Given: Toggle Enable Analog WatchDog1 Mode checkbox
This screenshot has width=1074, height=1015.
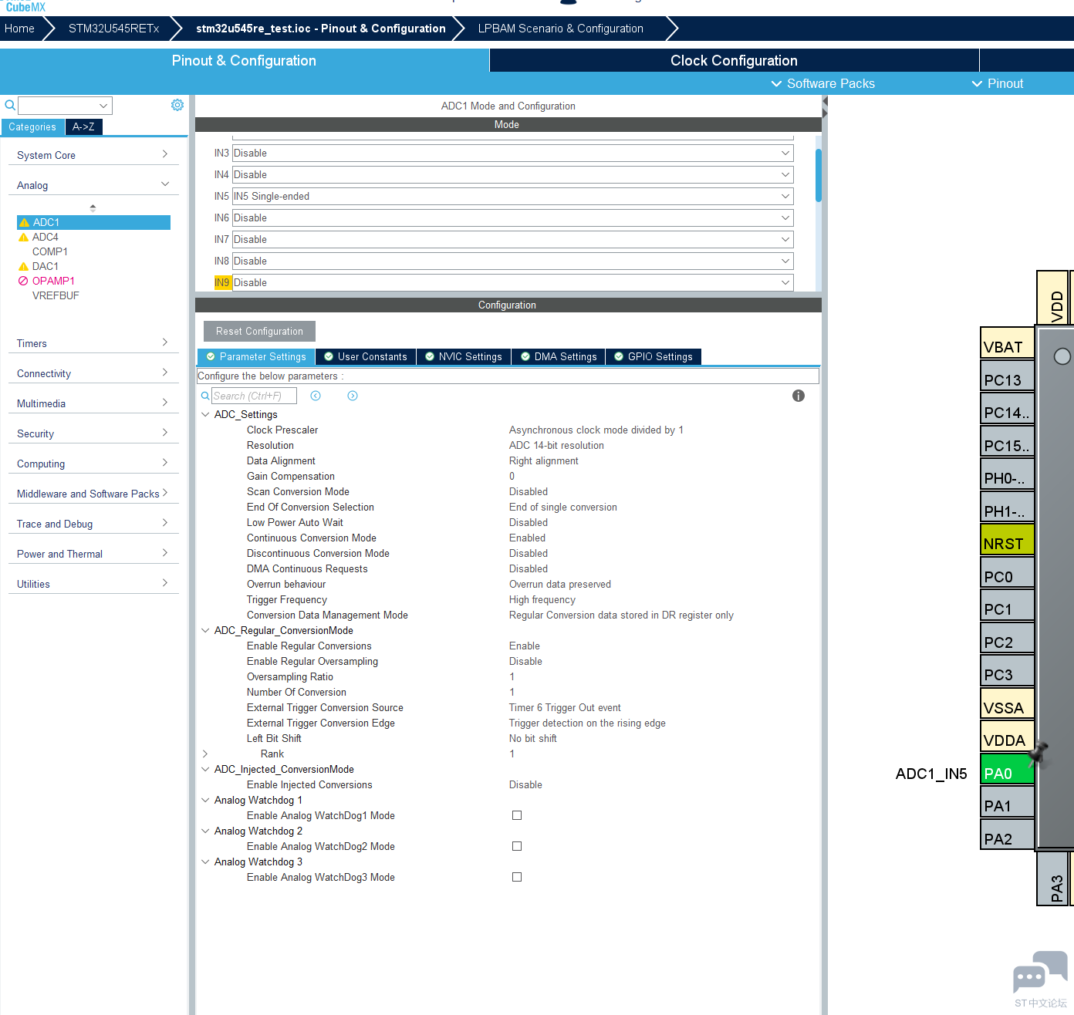Looking at the screenshot, I should (x=517, y=815).
